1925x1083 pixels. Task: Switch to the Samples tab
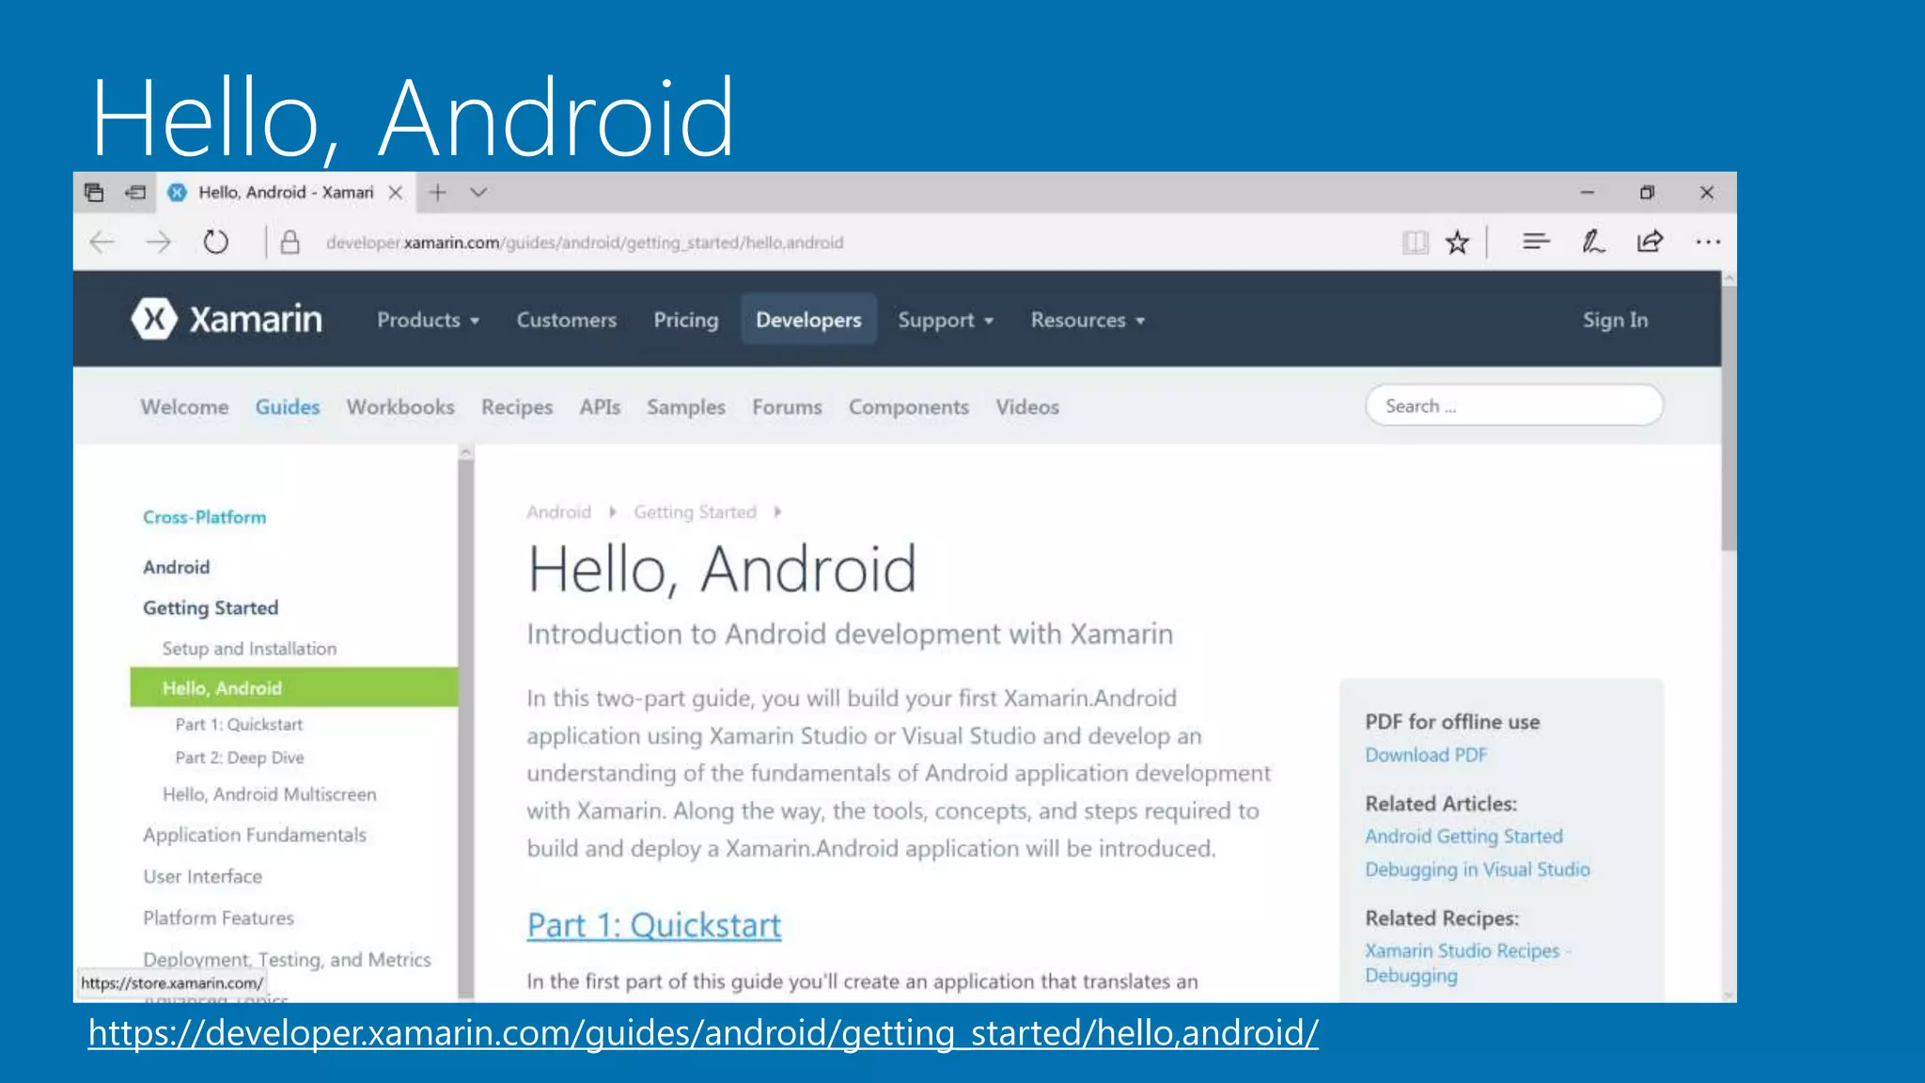pyautogui.click(x=686, y=407)
